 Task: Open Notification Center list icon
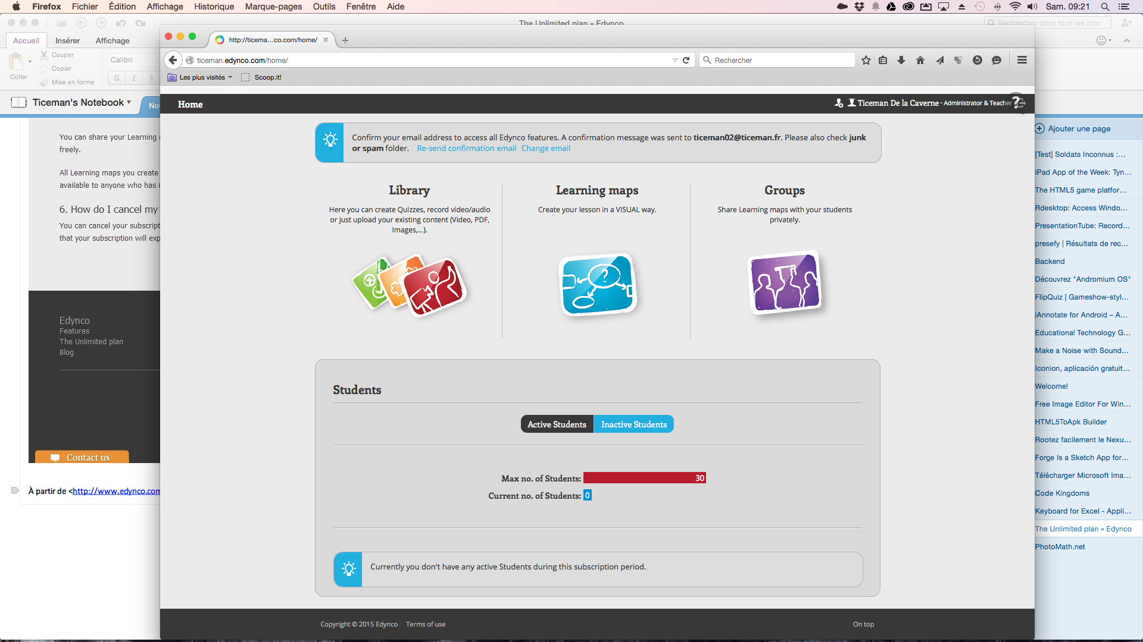pyautogui.click(x=1124, y=7)
